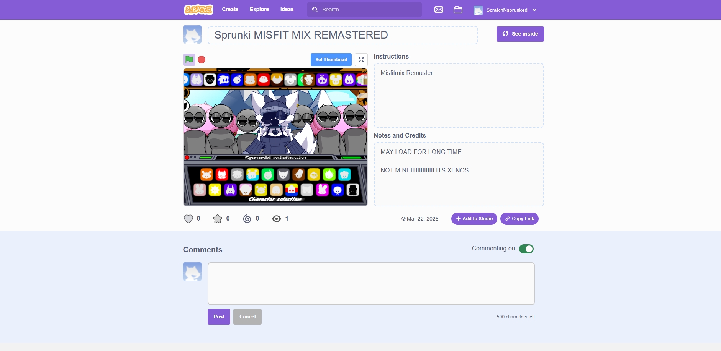Open the Explore menu item
Viewport: 721px width, 351px height.
259,10
